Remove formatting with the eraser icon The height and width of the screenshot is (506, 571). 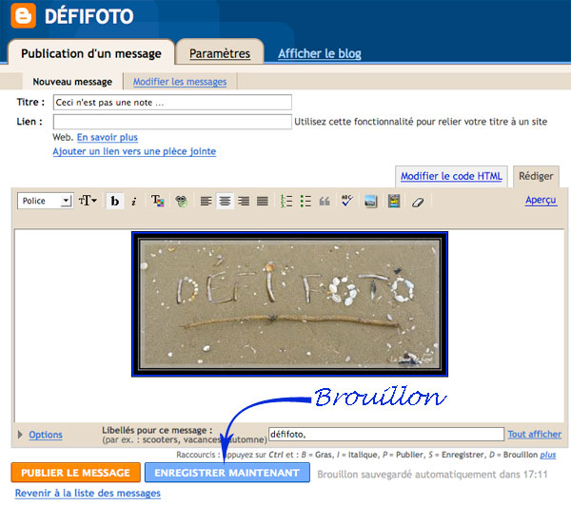coord(418,202)
